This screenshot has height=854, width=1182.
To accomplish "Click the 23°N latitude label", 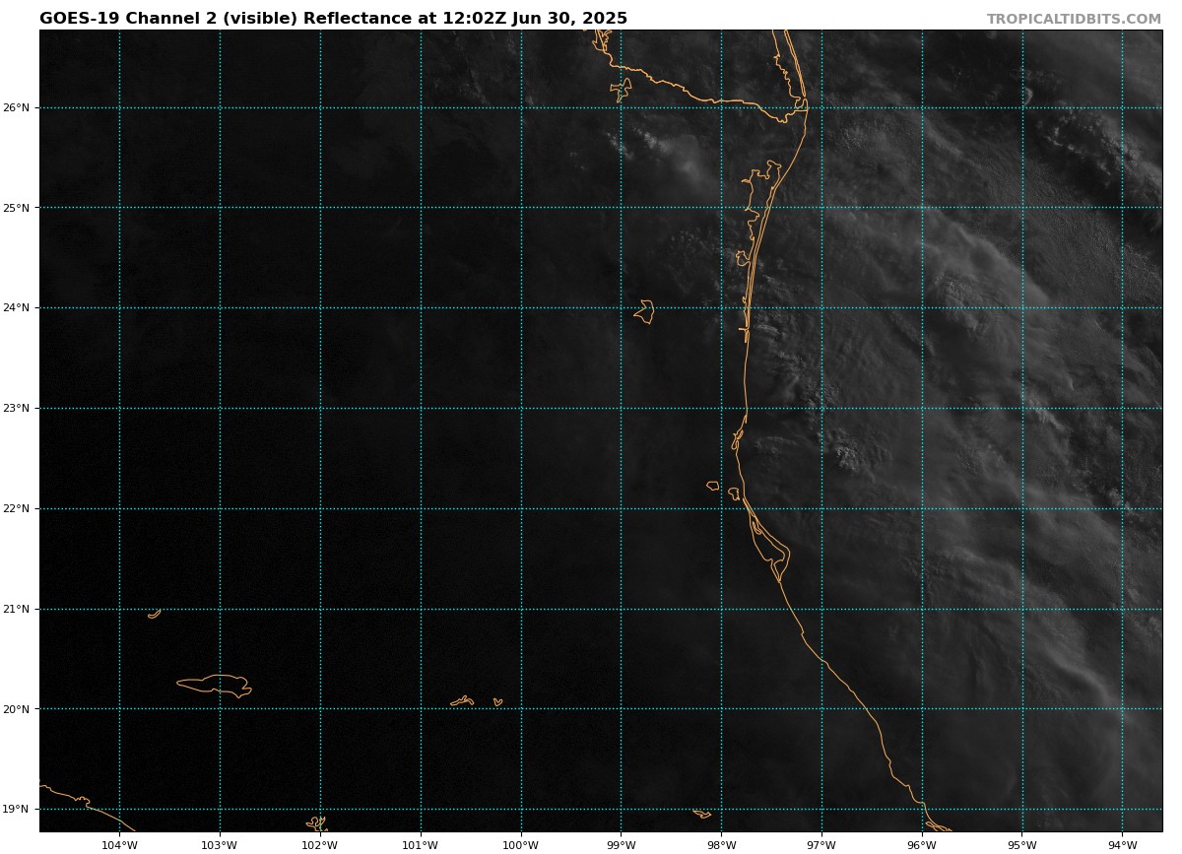I will tap(18, 408).
